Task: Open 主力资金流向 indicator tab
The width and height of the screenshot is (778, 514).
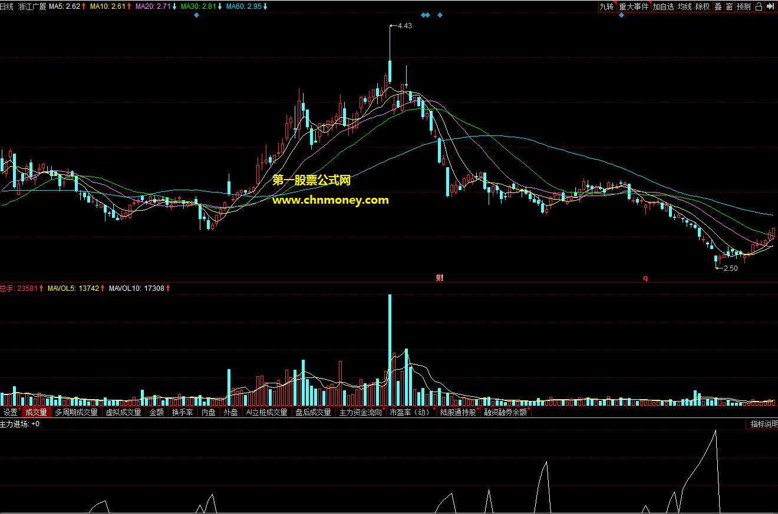Action: tap(361, 412)
